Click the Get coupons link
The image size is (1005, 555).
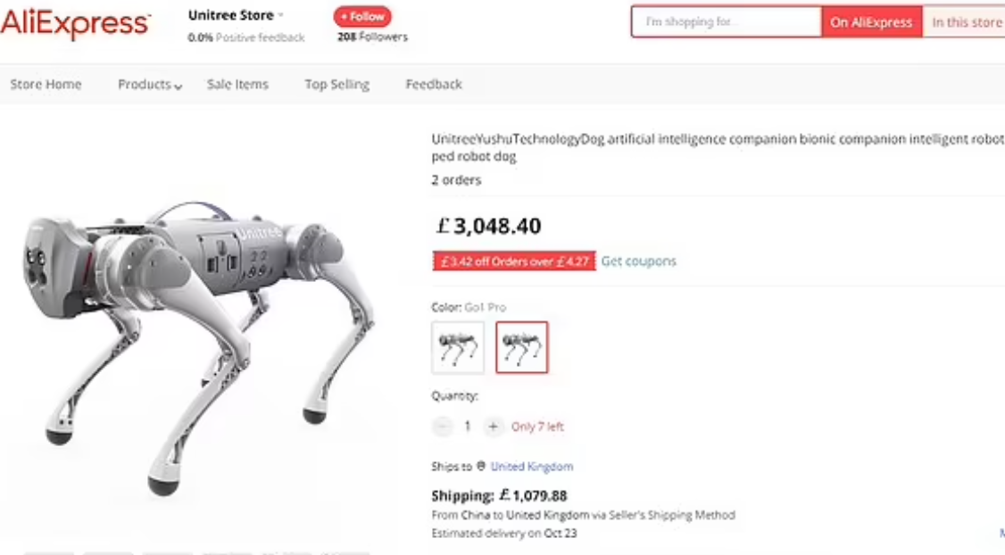tap(639, 261)
